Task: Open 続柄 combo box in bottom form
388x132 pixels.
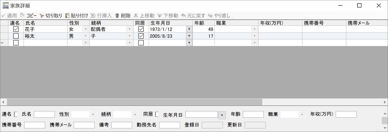Action: pyautogui.click(x=135, y=115)
